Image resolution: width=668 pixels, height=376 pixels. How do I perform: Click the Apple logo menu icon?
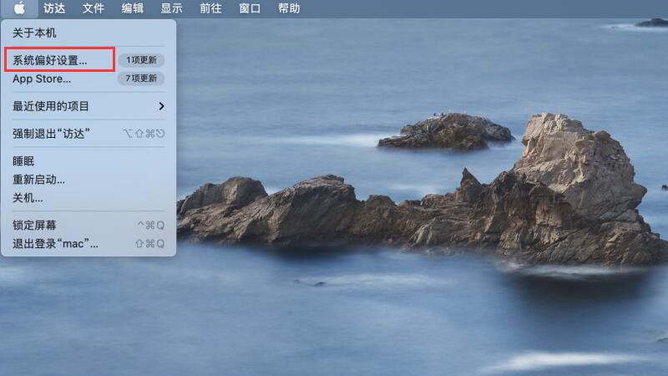click(19, 8)
